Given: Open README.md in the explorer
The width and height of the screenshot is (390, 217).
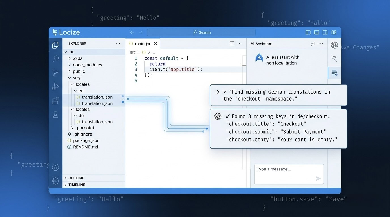Looking at the screenshot, I should [x=85, y=147].
